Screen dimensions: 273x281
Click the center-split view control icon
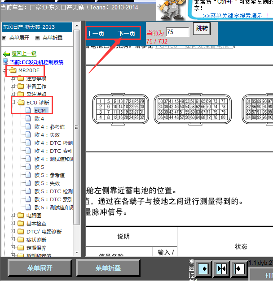pyautogui.click(x=221, y=268)
